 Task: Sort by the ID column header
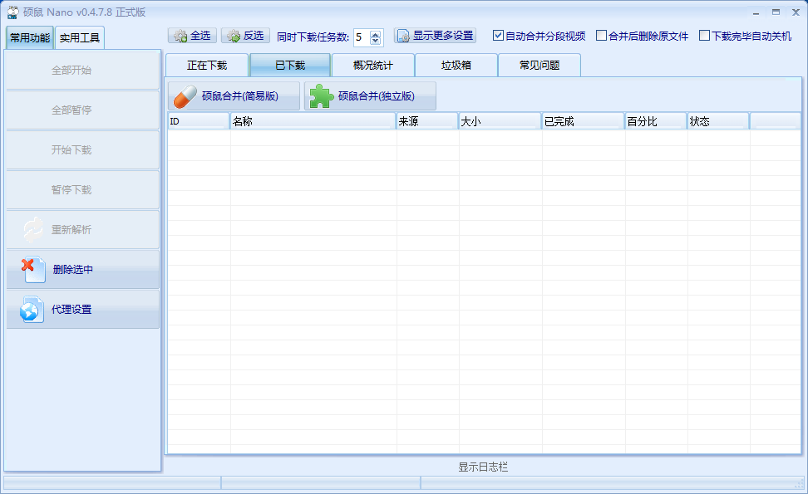[199, 121]
